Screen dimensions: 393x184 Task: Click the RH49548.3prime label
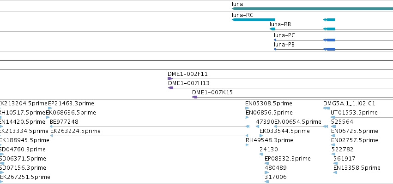coord(269,140)
